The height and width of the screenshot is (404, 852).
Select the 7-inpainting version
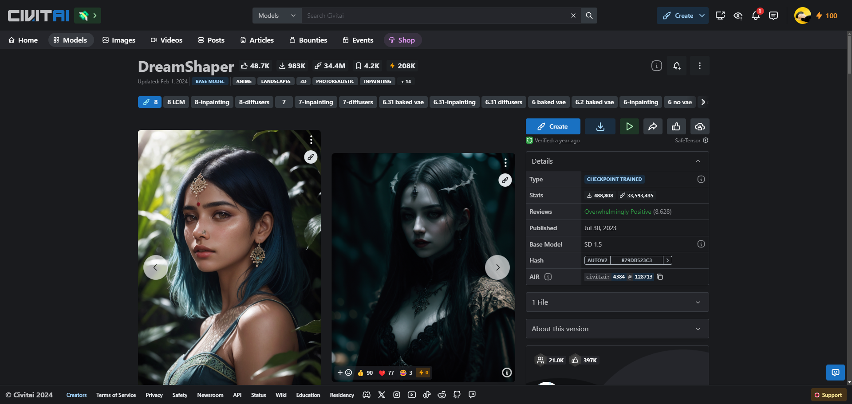pyautogui.click(x=316, y=102)
